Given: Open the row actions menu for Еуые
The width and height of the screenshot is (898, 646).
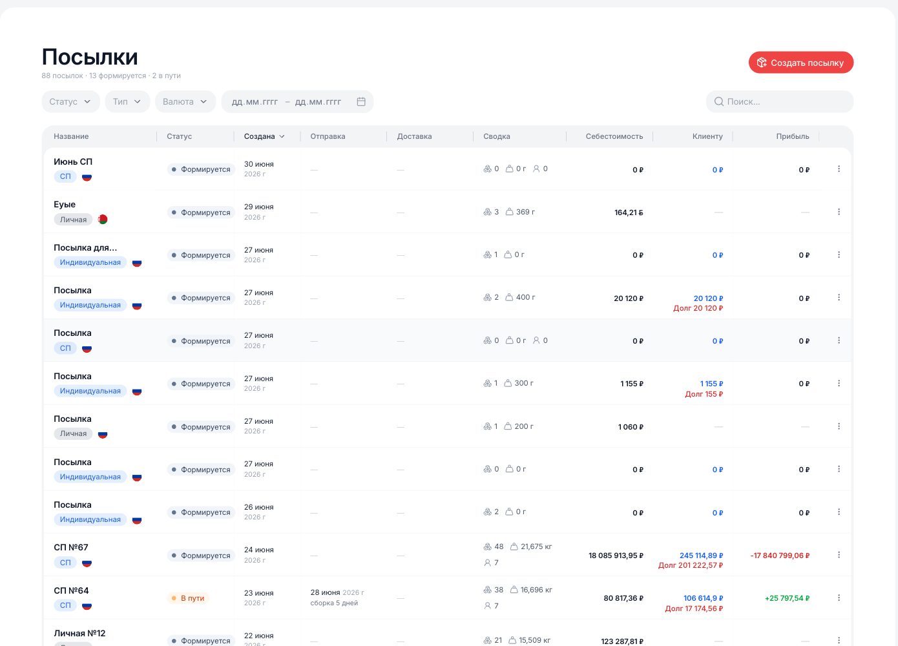Looking at the screenshot, I should (x=839, y=212).
